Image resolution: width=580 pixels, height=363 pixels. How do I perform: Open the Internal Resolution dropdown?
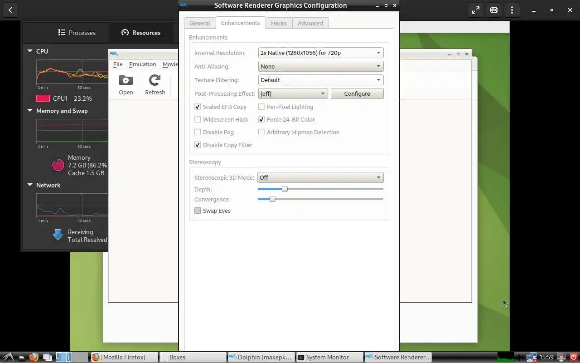point(321,53)
